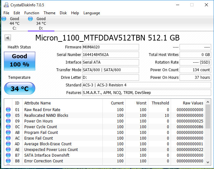Image resolution: width=214 pixels, height=169 pixels.
Task: Click the empty field beside the dashes label
Action: point(195,47)
